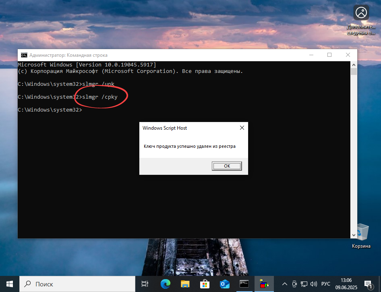Open the colorful cube application on the taskbar
Viewport: 381px width, 292px height.
tap(264, 284)
